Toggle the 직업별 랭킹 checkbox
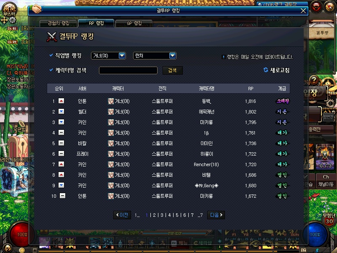Image resolution: width=337 pixels, height=253 pixels. [51, 55]
